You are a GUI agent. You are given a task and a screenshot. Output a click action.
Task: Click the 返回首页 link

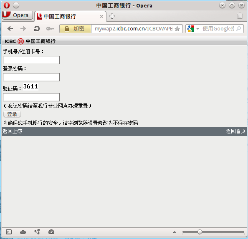(x=235, y=131)
